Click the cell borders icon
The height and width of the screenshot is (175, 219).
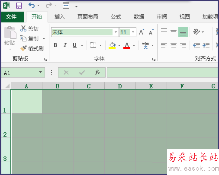click(x=93, y=45)
